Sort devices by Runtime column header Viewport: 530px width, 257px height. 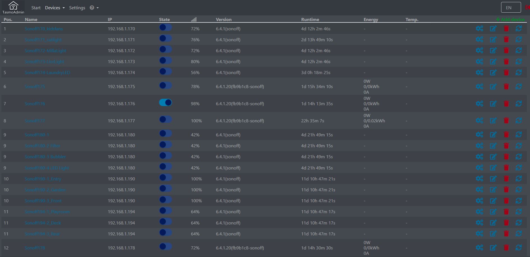(x=310, y=19)
